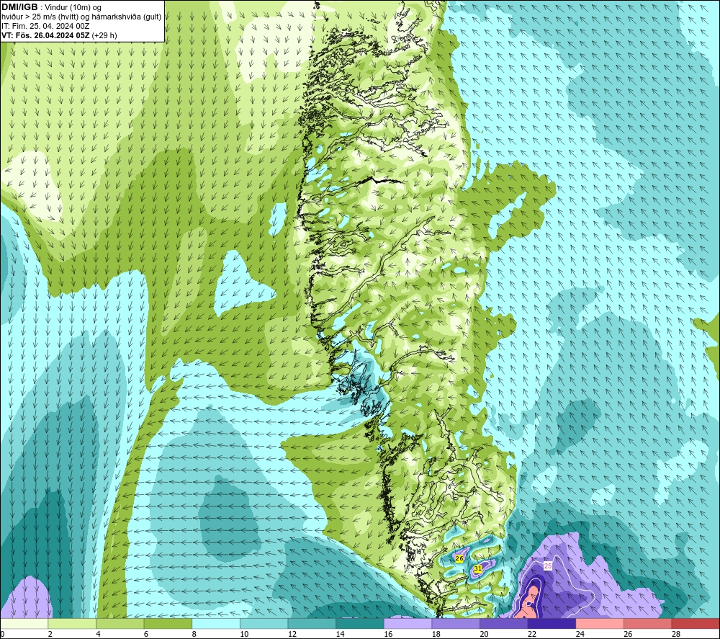This screenshot has width=720, height=639.
Task: Click the '(+29 h)' forecast offset text
Action: tap(104, 35)
